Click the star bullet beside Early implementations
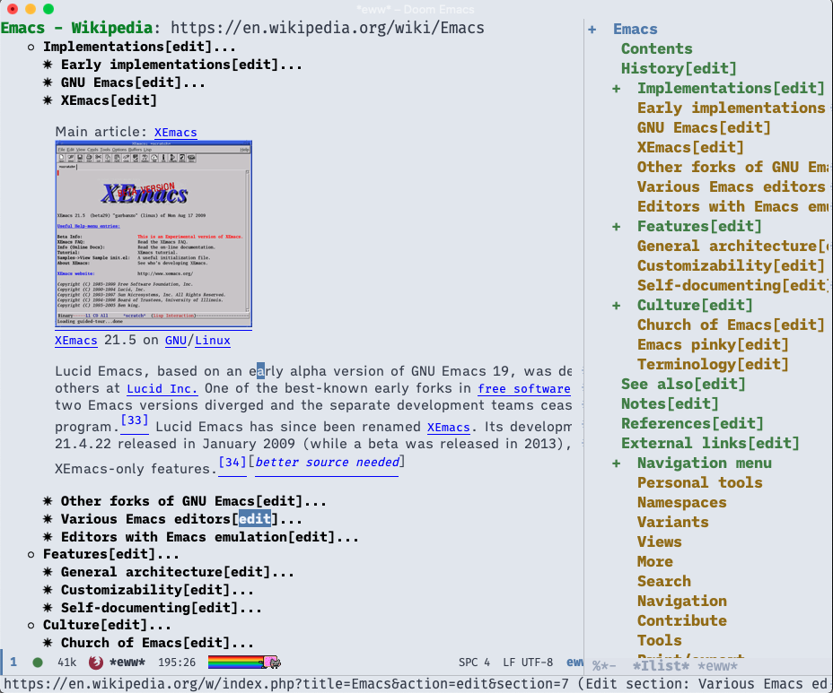The image size is (833, 693). tap(48, 65)
